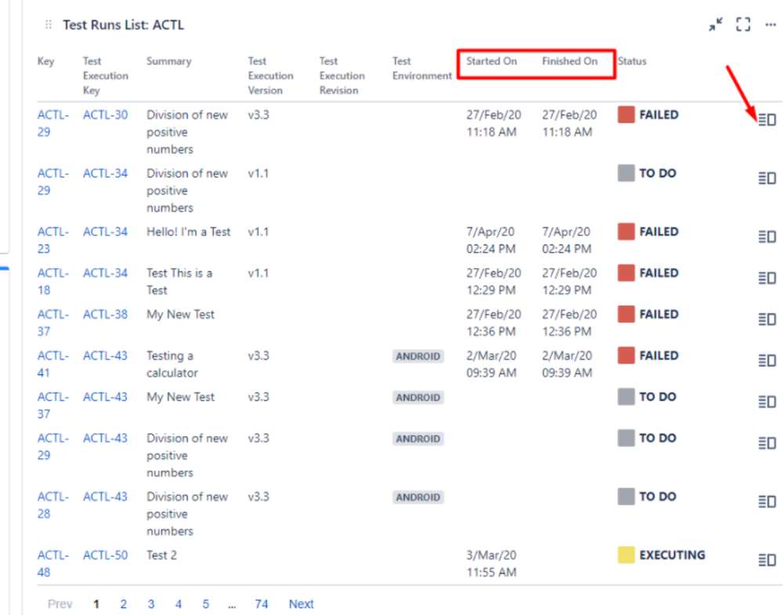Click the Test Execution Key column header
This screenshot has height=615, width=783.
click(105, 75)
